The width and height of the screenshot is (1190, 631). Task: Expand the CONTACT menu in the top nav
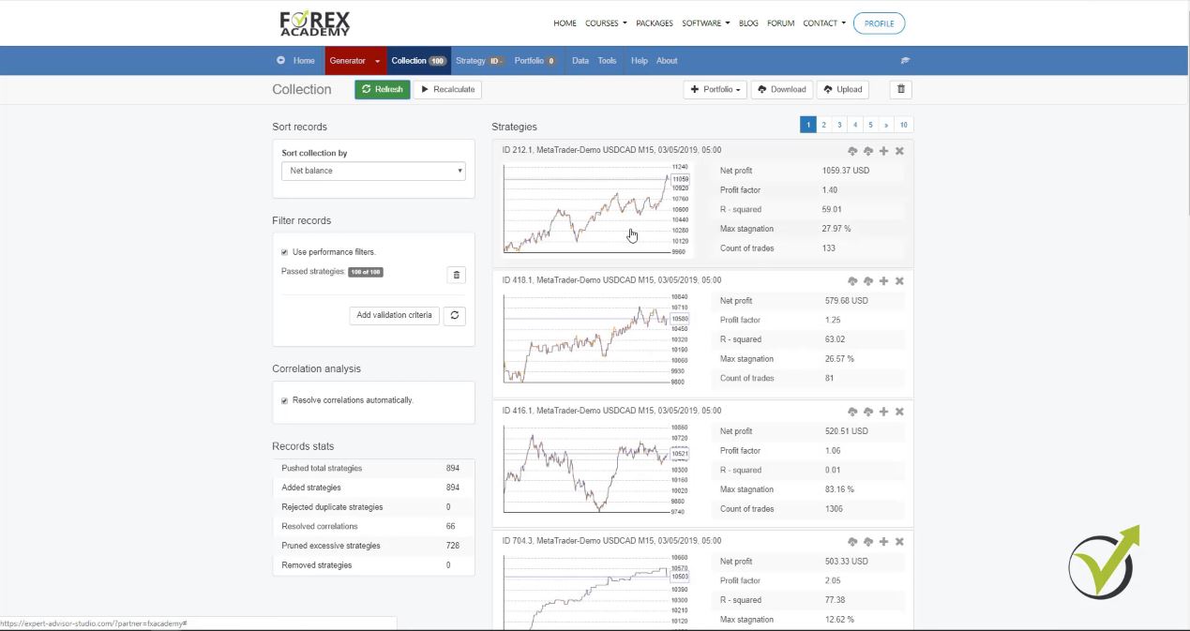click(x=824, y=23)
